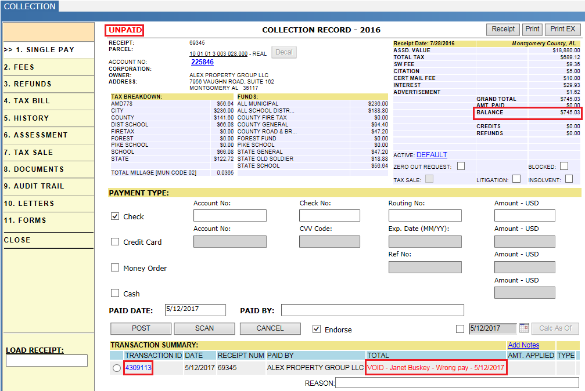
Task: Click the DEFAULT active status link
Action: click(x=432, y=155)
